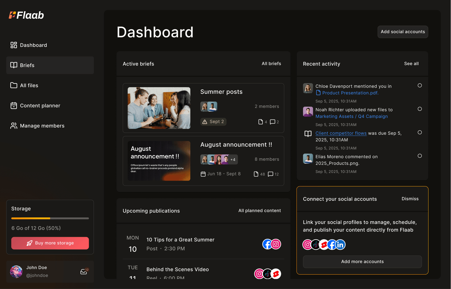Click the Buy more storage button
Viewport: 451px width, 289px height.
tap(50, 243)
